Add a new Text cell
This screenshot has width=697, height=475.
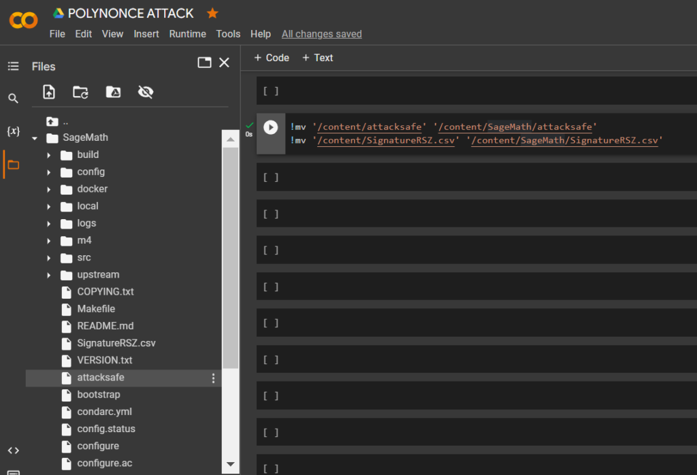(318, 58)
